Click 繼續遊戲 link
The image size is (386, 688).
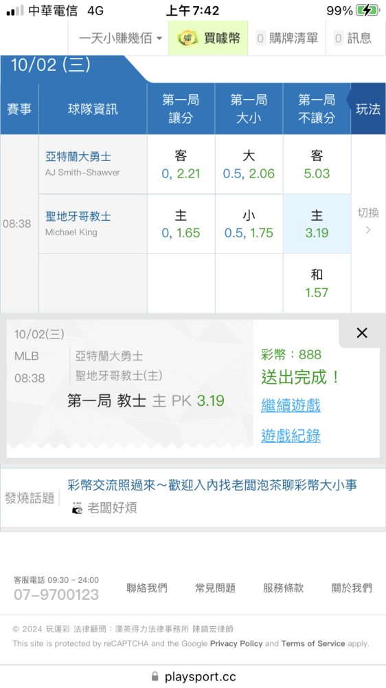[291, 405]
